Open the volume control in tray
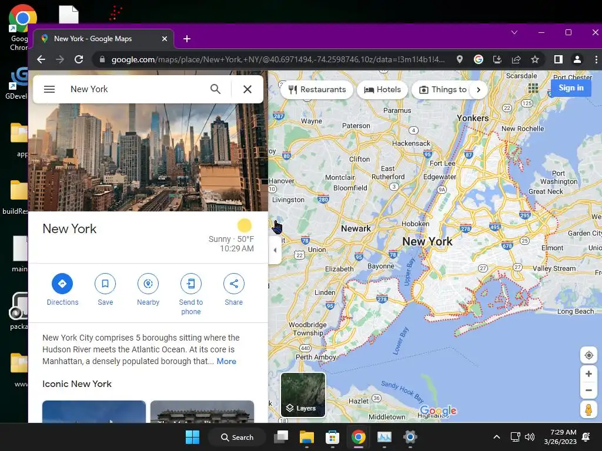Image resolution: width=602 pixels, height=451 pixels. (x=530, y=437)
